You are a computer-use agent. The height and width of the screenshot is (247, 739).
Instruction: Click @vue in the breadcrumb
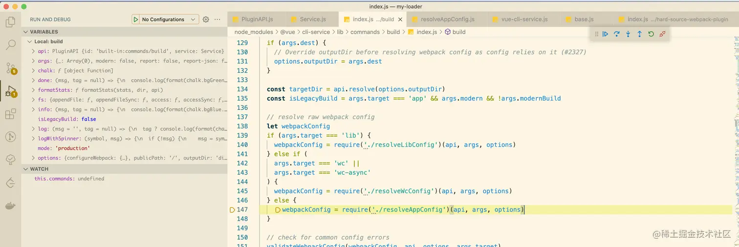(x=289, y=32)
